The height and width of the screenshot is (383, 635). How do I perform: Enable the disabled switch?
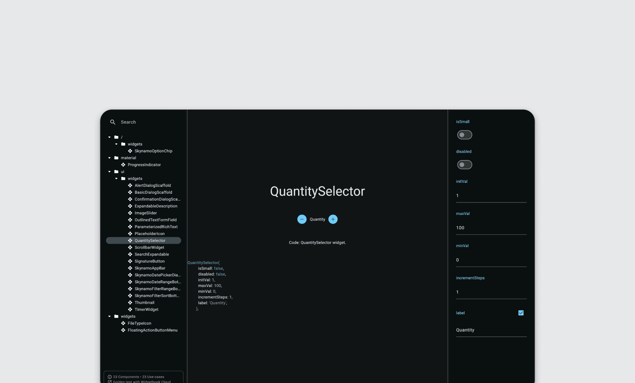coord(465,164)
